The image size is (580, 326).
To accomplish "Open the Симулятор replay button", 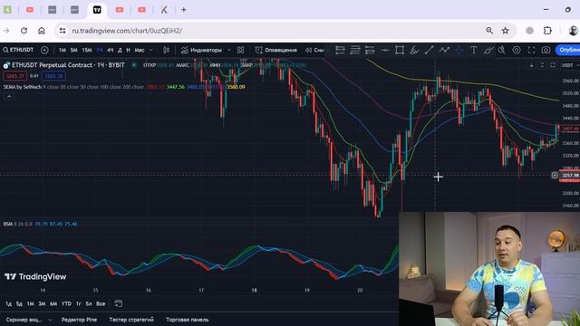I will coord(314,50).
